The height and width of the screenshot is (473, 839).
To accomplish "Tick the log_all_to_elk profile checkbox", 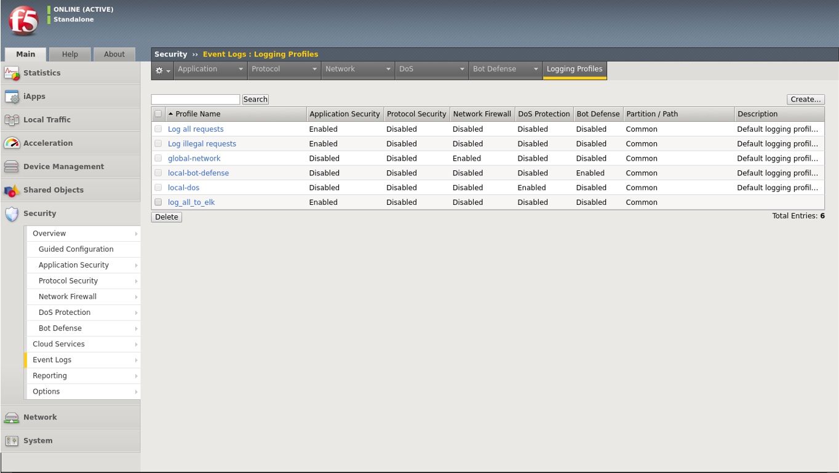I will pos(158,202).
